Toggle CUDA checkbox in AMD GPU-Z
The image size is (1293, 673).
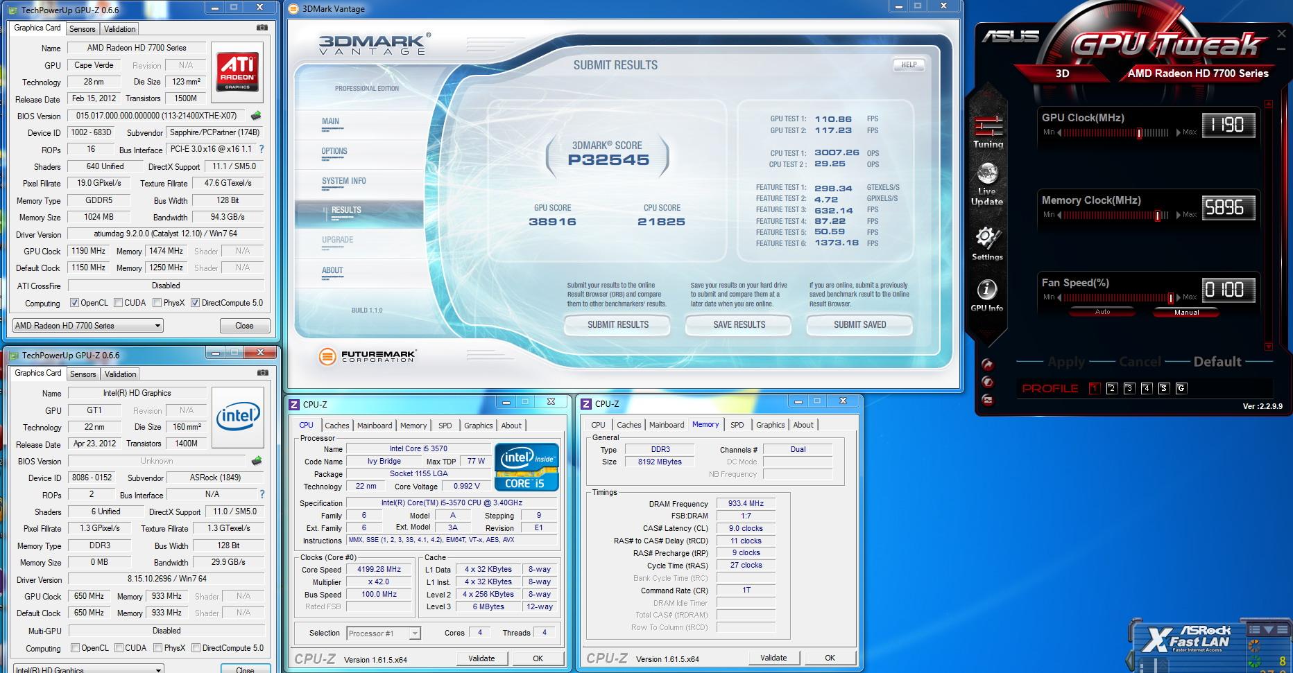(x=119, y=303)
